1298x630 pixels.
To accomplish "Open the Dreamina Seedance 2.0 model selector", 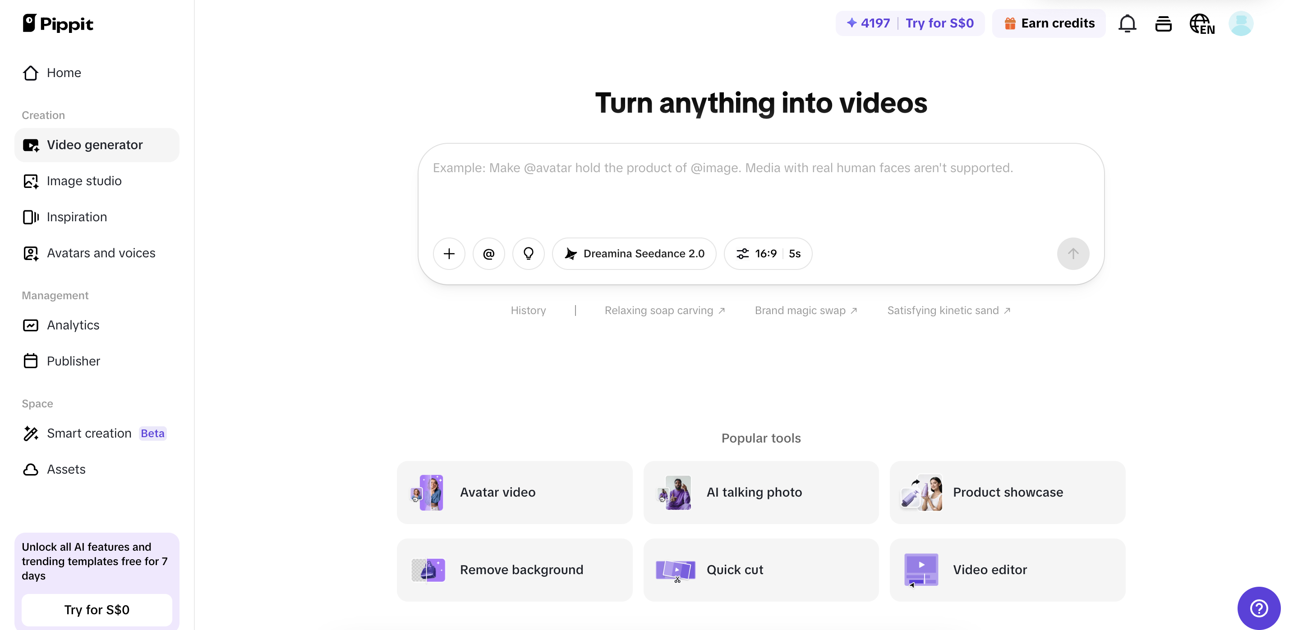I will (634, 253).
